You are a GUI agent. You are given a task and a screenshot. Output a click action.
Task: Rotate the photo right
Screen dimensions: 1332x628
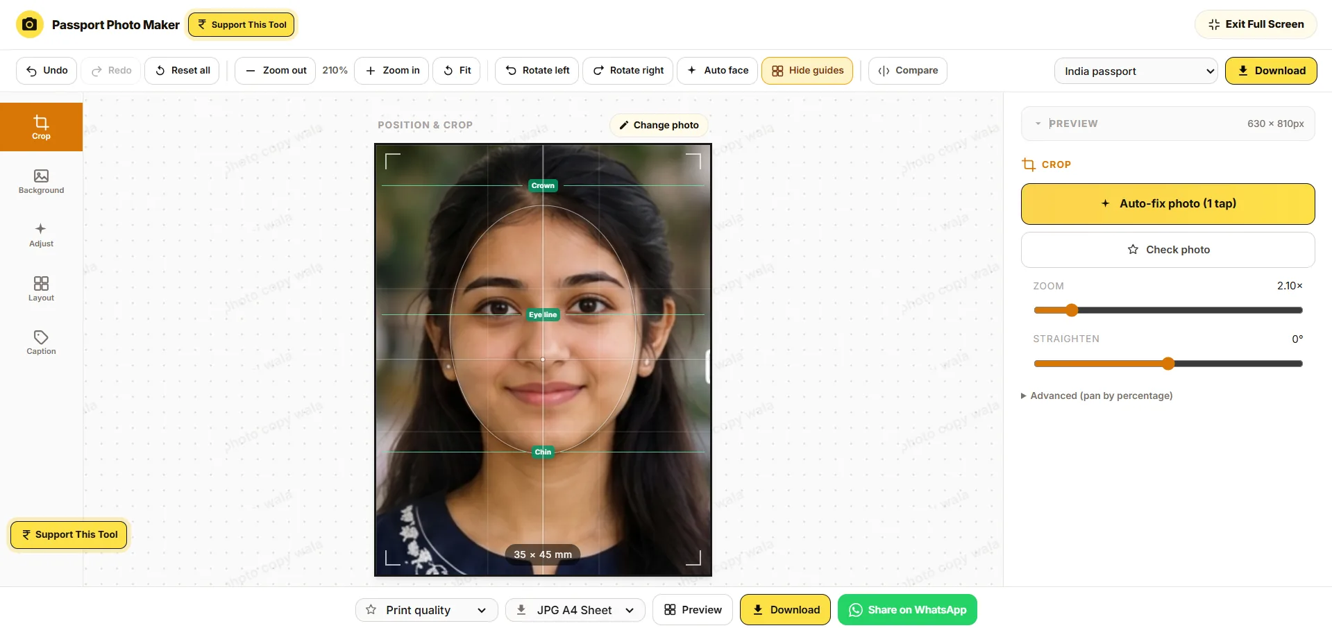click(x=628, y=71)
